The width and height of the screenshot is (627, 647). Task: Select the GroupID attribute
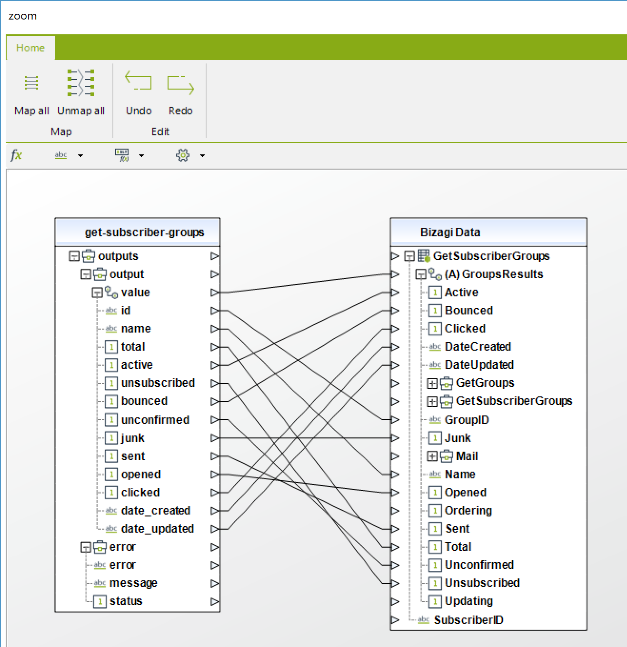click(x=467, y=420)
